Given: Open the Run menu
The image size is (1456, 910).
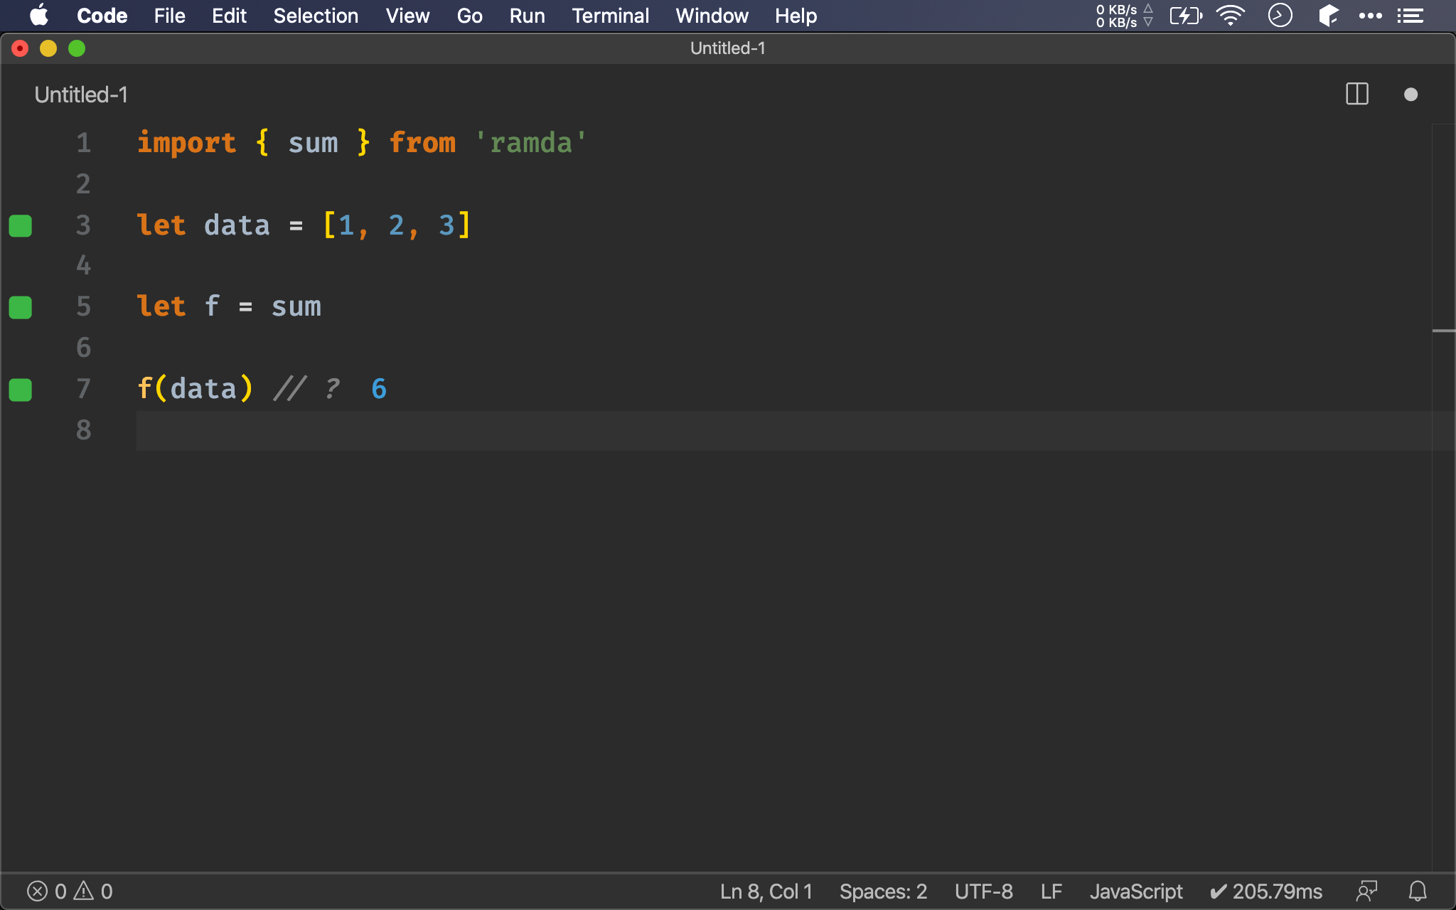Looking at the screenshot, I should click(527, 16).
